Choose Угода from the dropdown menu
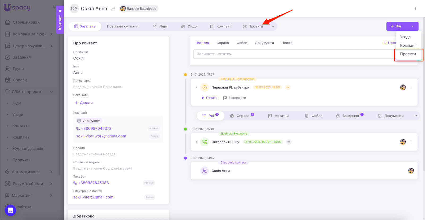Image resolution: width=425 pixels, height=220 pixels. pyautogui.click(x=405, y=37)
